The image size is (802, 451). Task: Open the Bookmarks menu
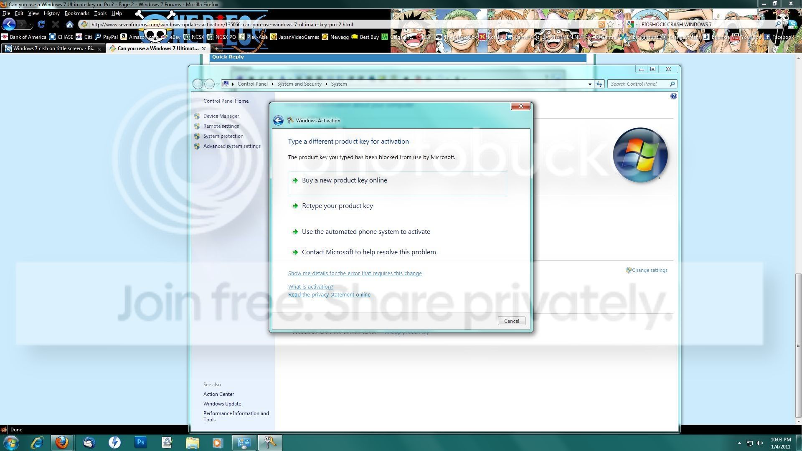[x=77, y=13]
